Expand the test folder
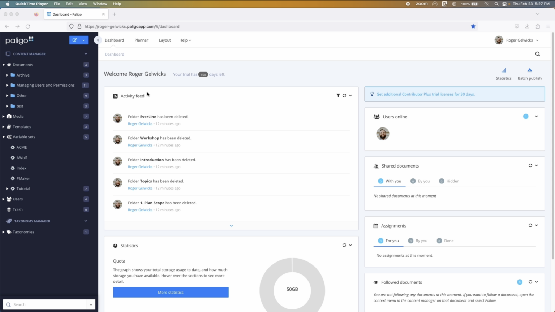 pos(7,106)
